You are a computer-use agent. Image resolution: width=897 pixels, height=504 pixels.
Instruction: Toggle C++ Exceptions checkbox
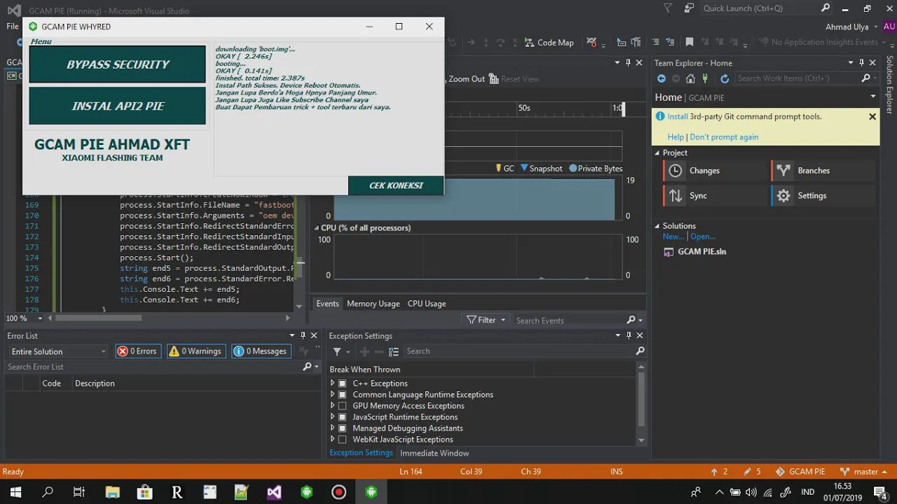(x=342, y=384)
